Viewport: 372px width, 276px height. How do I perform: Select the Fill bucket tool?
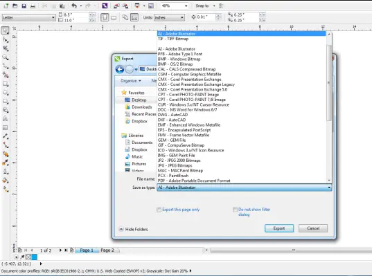click(6, 181)
